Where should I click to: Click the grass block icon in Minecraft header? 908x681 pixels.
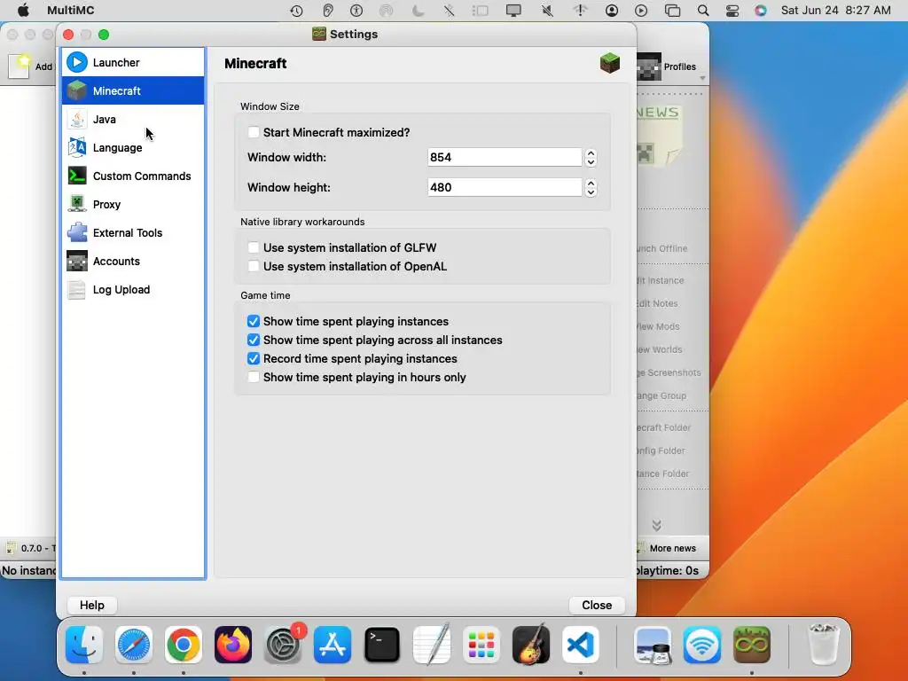point(610,63)
